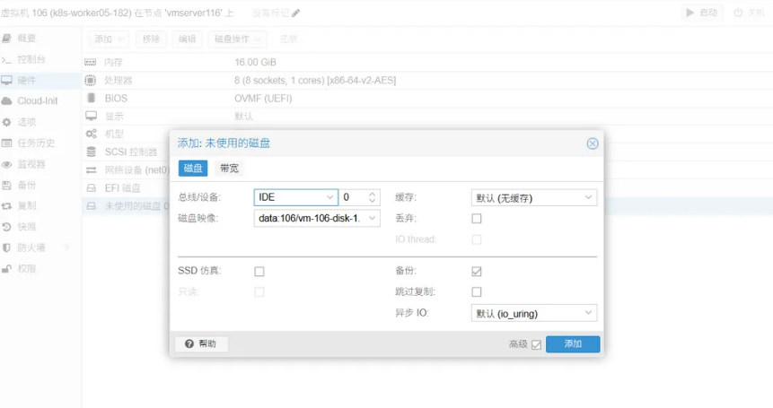Viewport: 773px width, 408px height.
Task: Open the Cloud-Init sidebar item
Action: 38,101
